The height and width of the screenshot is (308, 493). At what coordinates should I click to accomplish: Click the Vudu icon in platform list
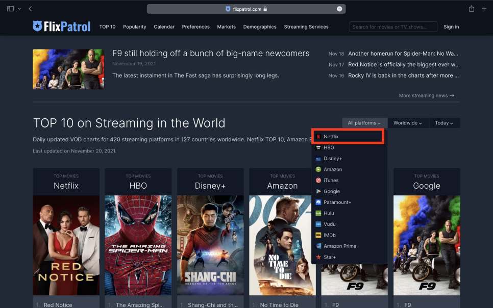pos(318,224)
